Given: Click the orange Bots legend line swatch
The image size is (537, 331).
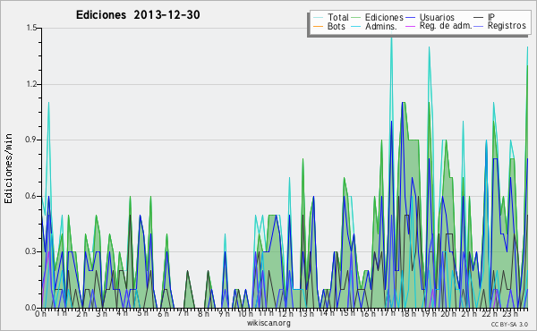Looking at the screenshot, I should [318, 26].
